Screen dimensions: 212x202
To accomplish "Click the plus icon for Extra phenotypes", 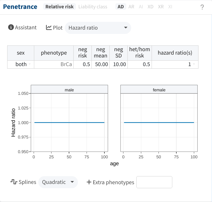I will pyautogui.click(x=89, y=182).
